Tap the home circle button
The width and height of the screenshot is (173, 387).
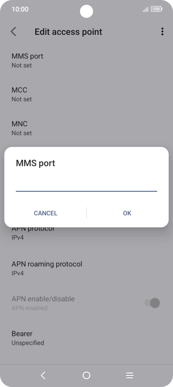pos(86,375)
